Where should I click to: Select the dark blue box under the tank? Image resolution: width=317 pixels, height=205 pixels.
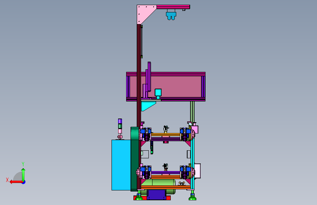click(x=156, y=195)
